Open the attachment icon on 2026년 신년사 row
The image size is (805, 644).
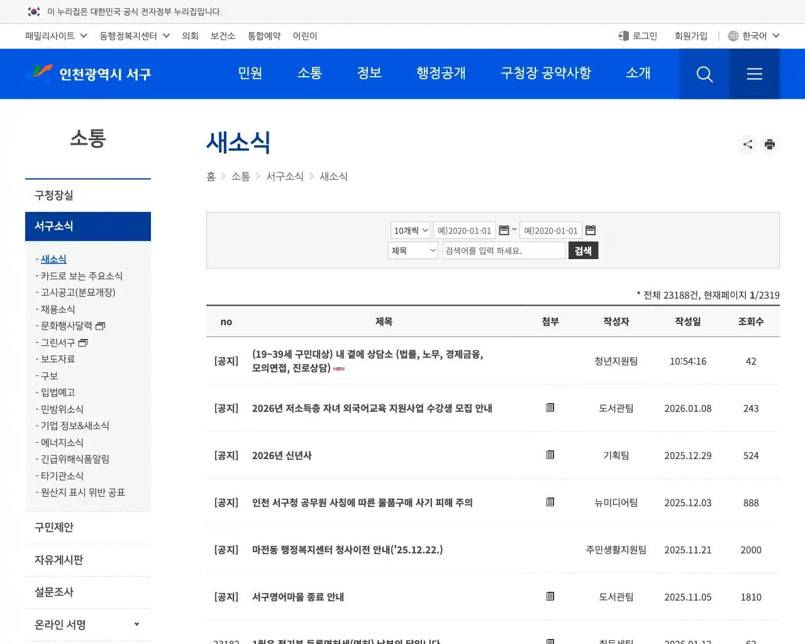coord(550,455)
